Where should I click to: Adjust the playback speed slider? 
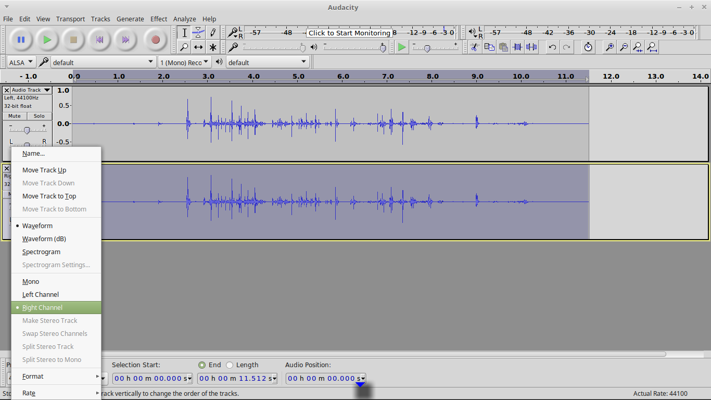coord(435,47)
